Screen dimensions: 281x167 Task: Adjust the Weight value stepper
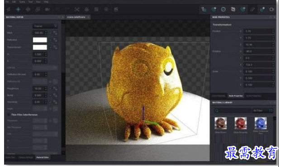point(46,33)
